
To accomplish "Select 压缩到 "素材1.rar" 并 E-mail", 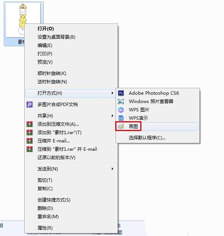I will (x=71, y=149).
